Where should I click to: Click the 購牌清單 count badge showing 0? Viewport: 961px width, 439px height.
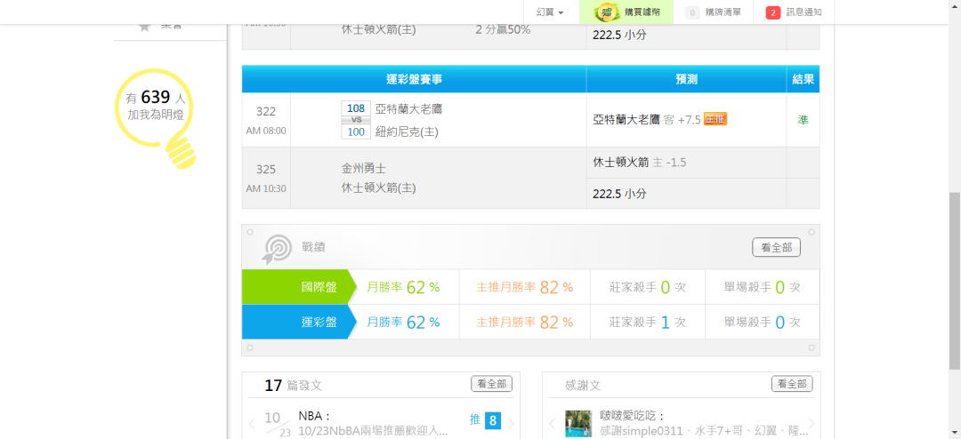point(692,12)
